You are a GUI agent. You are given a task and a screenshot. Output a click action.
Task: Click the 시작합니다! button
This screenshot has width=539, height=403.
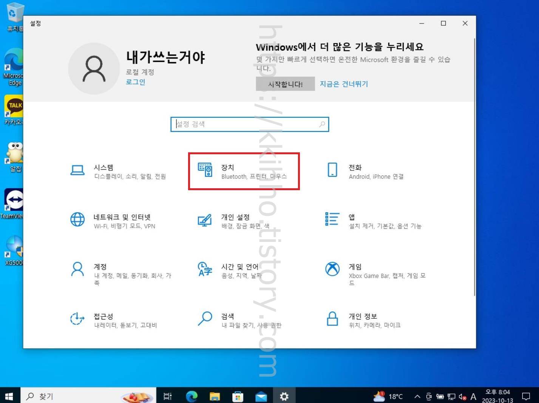tap(285, 84)
